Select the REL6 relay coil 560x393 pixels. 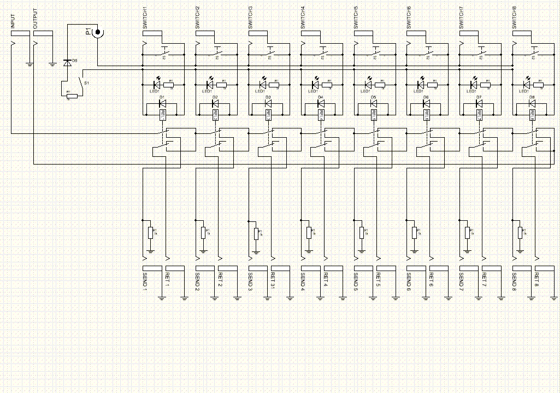tap(427, 115)
